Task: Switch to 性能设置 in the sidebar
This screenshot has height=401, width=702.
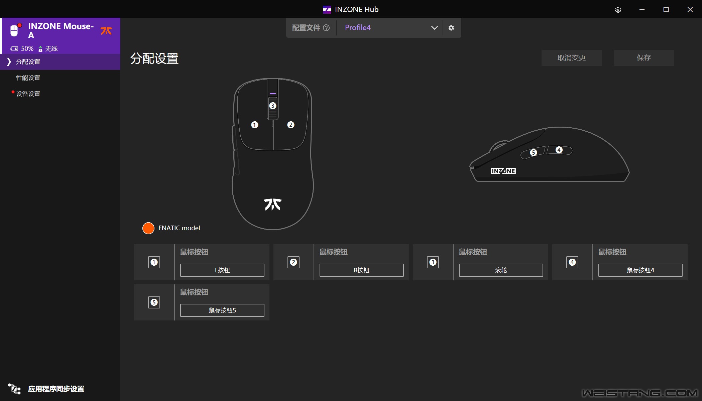Action: pos(28,78)
